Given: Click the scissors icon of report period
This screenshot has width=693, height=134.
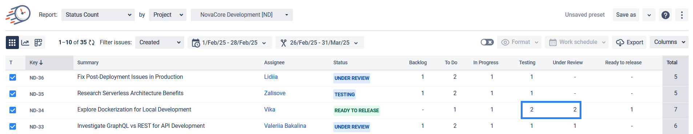Looking at the screenshot, I should click(284, 43).
